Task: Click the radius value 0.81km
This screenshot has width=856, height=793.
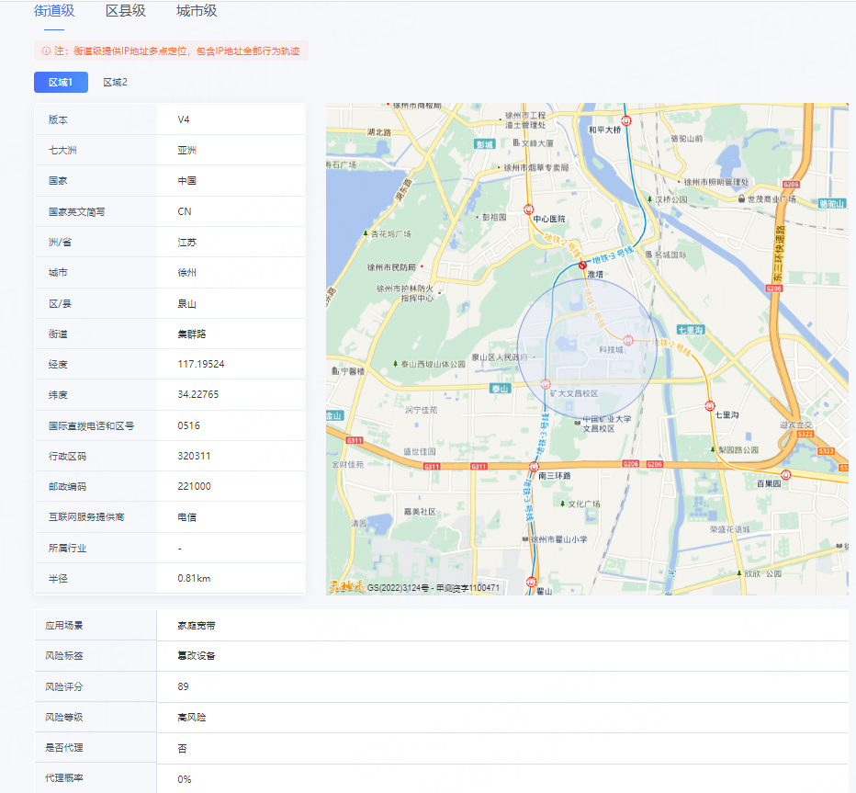Action: [x=194, y=578]
